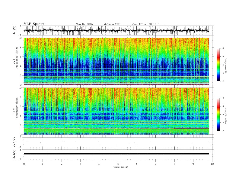The height and width of the screenshot is (184, 239).
Task: Click time-axis tick label "5" at the bottom
Action: [118, 164]
